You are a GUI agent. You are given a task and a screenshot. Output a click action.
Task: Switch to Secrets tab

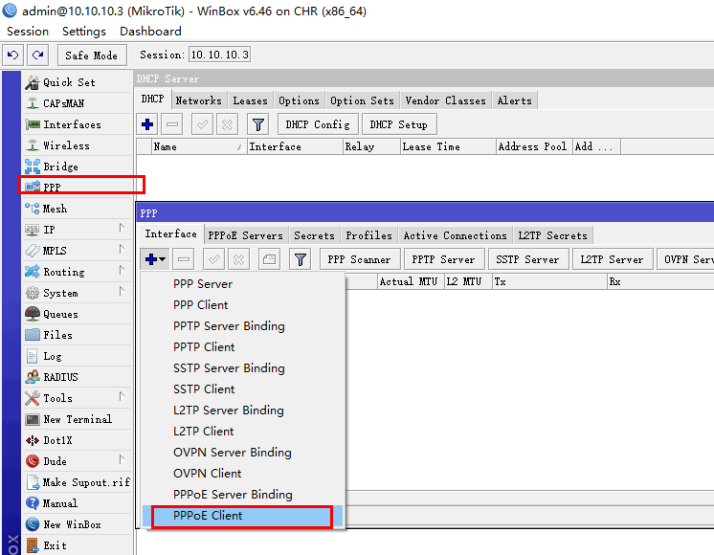[x=314, y=235]
